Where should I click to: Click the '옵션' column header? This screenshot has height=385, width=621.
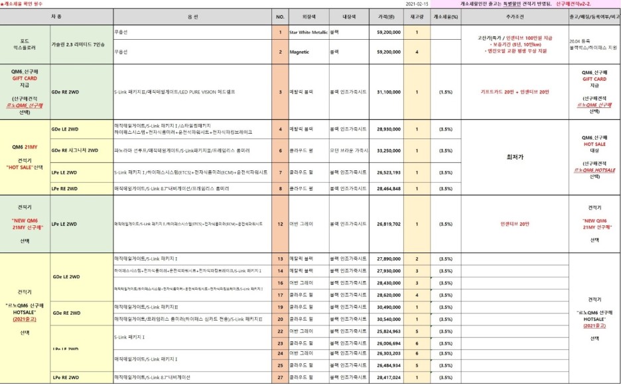[192, 17]
